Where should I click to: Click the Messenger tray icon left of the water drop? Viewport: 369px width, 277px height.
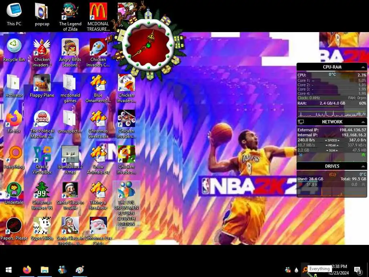coord(288,270)
